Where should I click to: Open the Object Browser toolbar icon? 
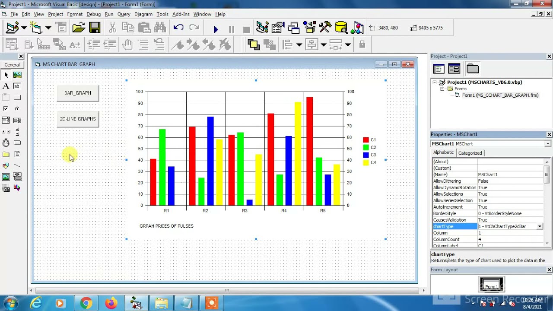pos(310,28)
